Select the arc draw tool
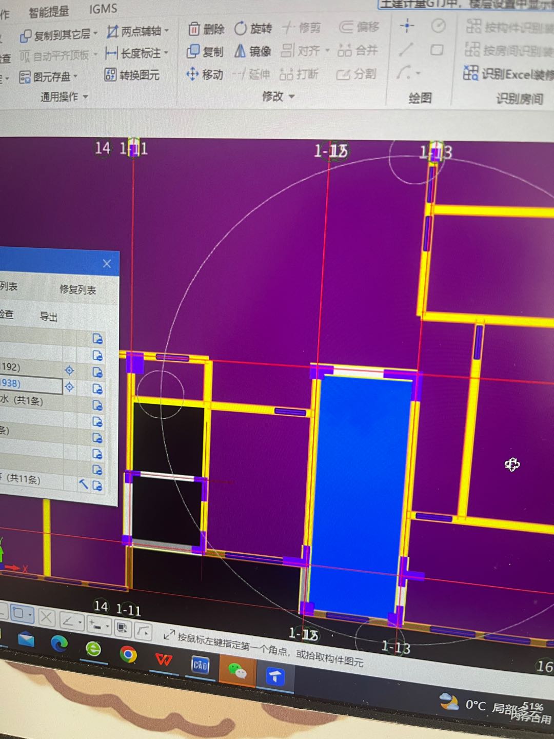The height and width of the screenshot is (739, 554). click(x=403, y=73)
